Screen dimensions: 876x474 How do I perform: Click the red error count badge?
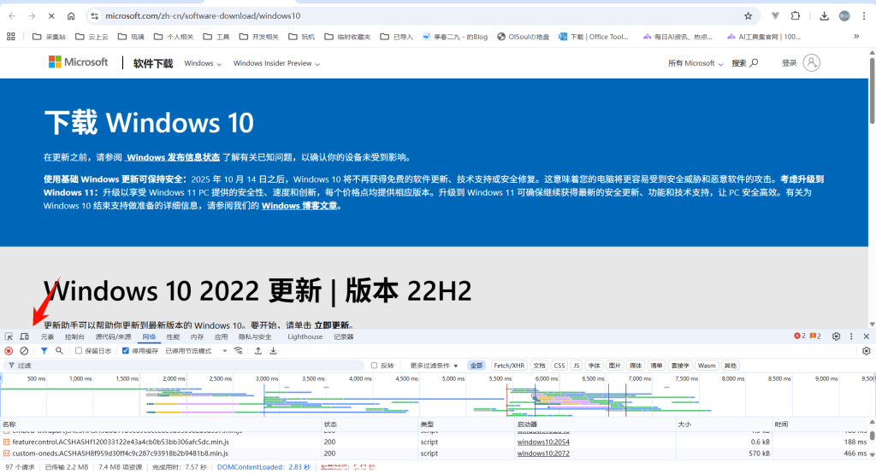pyautogui.click(x=800, y=336)
